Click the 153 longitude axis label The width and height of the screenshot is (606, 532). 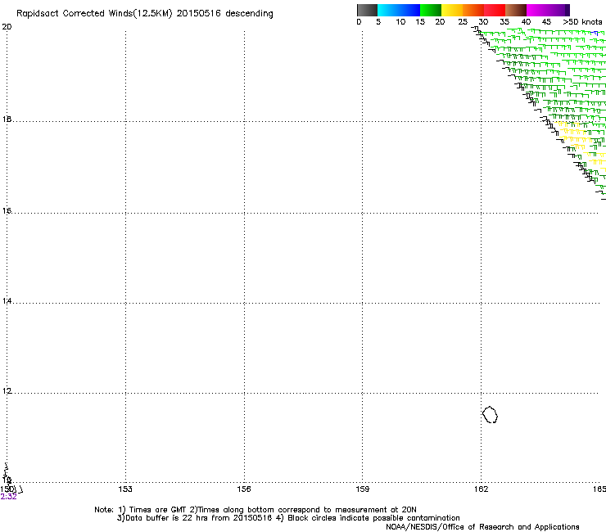125,489
